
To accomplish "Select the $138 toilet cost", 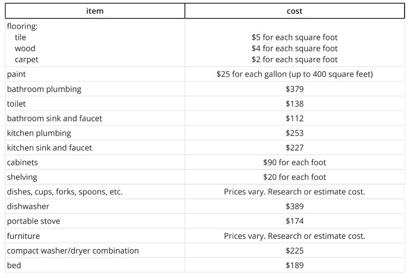I will [x=294, y=103].
